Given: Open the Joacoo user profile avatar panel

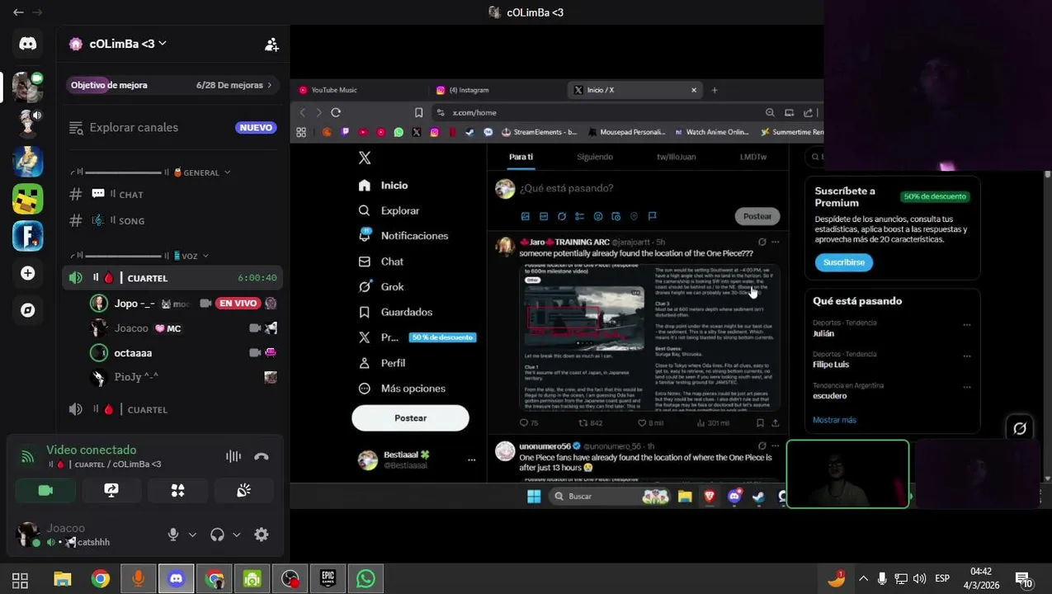Looking at the screenshot, I should [x=66, y=535].
